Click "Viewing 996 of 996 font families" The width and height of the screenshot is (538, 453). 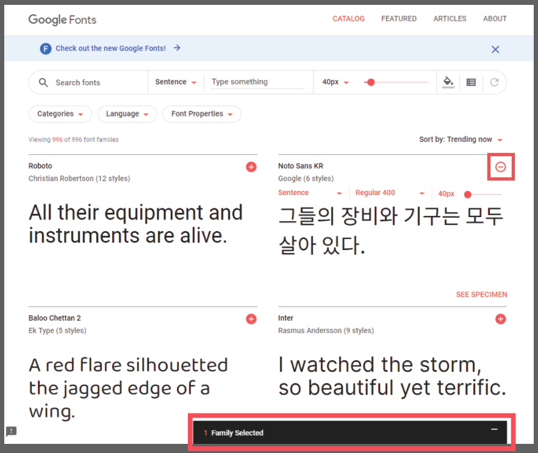coord(73,140)
